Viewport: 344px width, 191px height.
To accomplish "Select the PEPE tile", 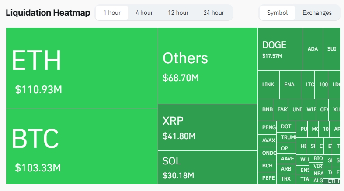I will [x=268, y=178].
